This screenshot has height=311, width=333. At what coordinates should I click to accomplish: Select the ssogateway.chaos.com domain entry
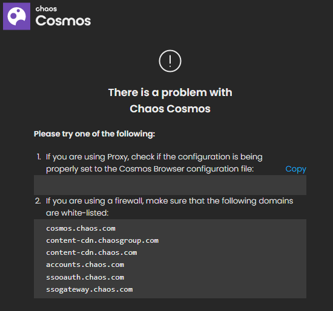90,289
